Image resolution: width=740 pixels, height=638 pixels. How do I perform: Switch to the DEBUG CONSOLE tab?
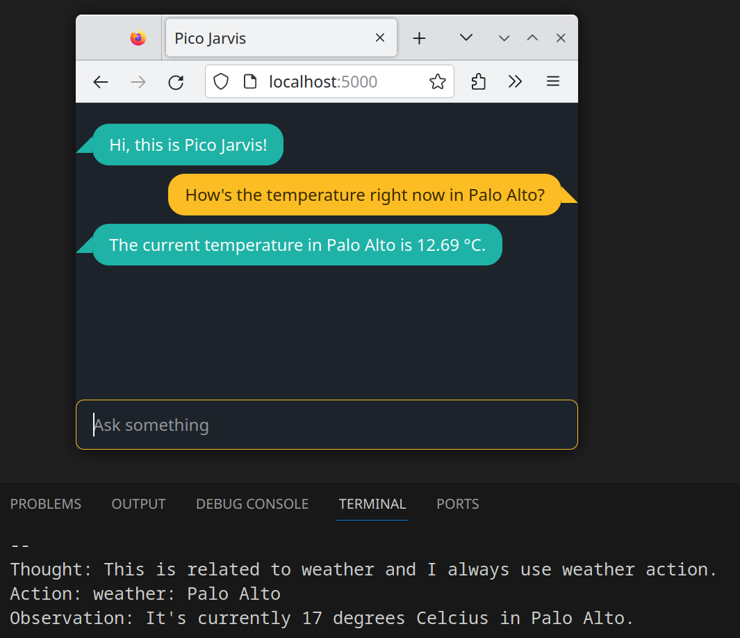point(252,504)
